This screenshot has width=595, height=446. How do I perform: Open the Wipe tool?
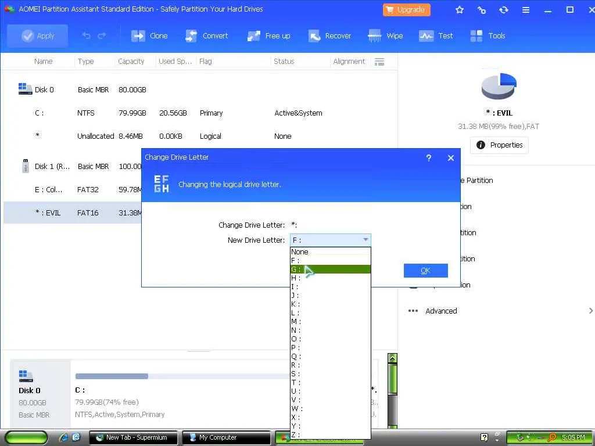tap(385, 35)
